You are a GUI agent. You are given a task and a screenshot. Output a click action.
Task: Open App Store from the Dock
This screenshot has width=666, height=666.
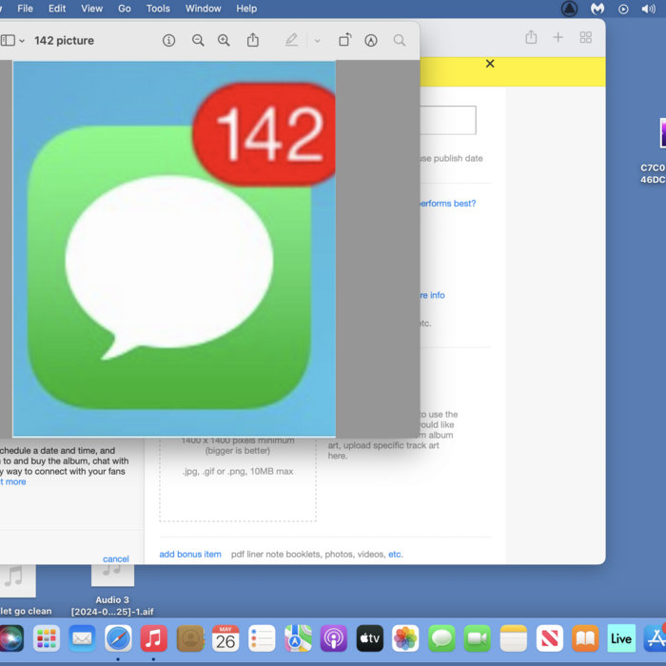655,638
